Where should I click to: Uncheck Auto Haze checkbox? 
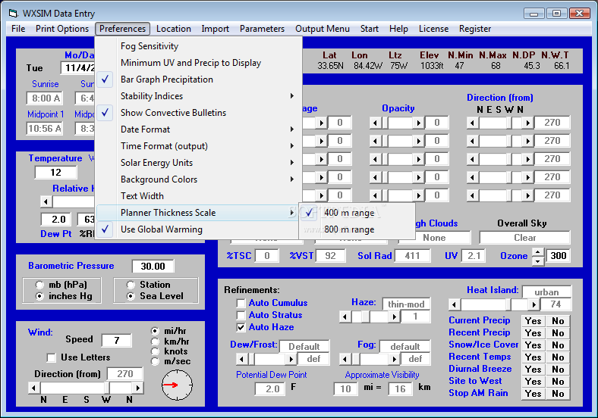click(241, 327)
